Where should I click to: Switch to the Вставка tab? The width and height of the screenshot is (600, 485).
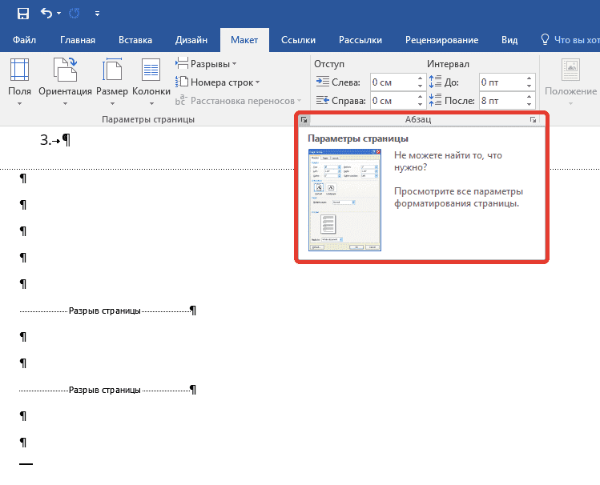click(135, 40)
